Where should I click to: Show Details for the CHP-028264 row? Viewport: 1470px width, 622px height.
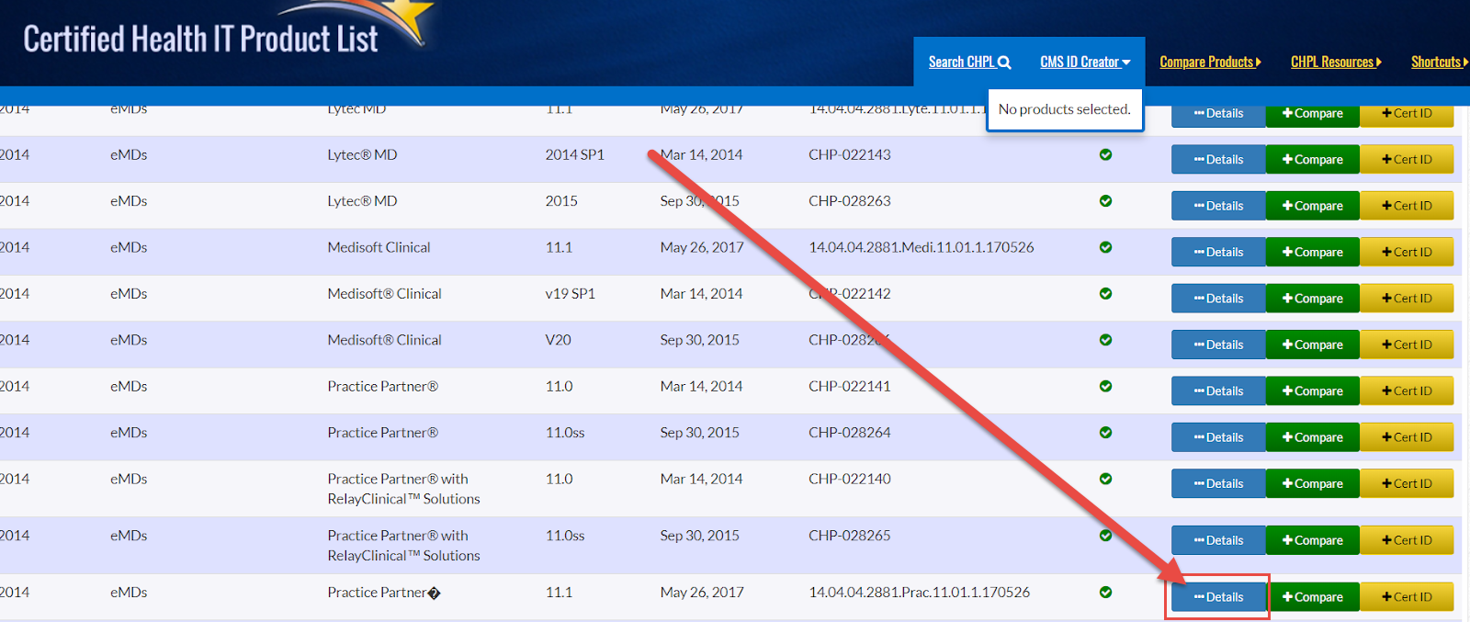(x=1218, y=437)
